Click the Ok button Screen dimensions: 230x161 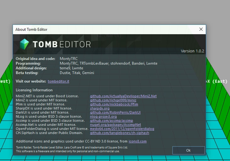point(188,150)
